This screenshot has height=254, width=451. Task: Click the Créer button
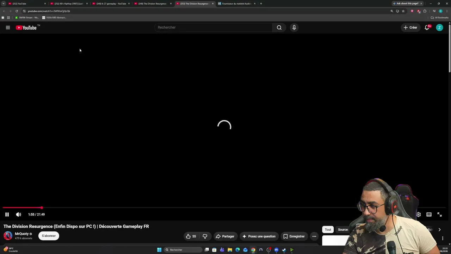pyautogui.click(x=410, y=28)
